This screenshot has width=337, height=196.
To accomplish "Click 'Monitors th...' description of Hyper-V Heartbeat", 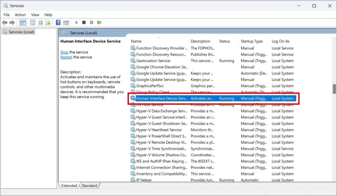I will click(202, 130).
